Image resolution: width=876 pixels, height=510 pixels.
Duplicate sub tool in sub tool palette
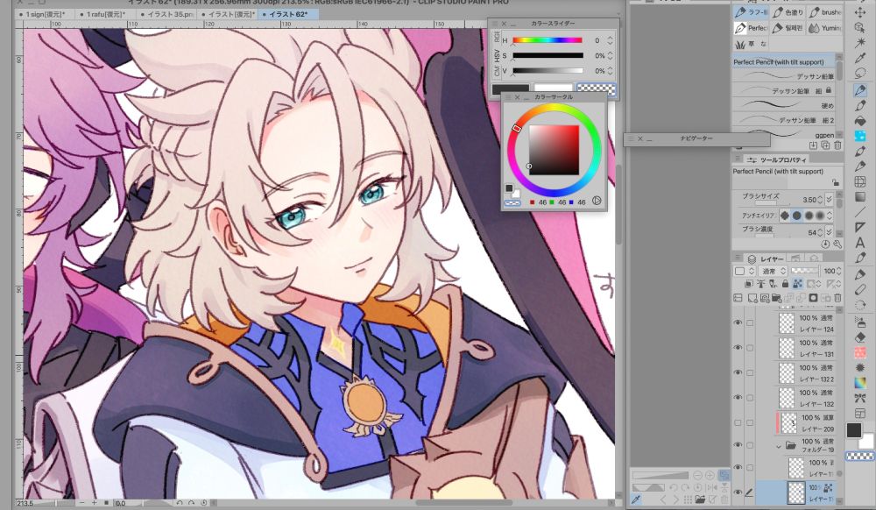pyautogui.click(x=825, y=145)
